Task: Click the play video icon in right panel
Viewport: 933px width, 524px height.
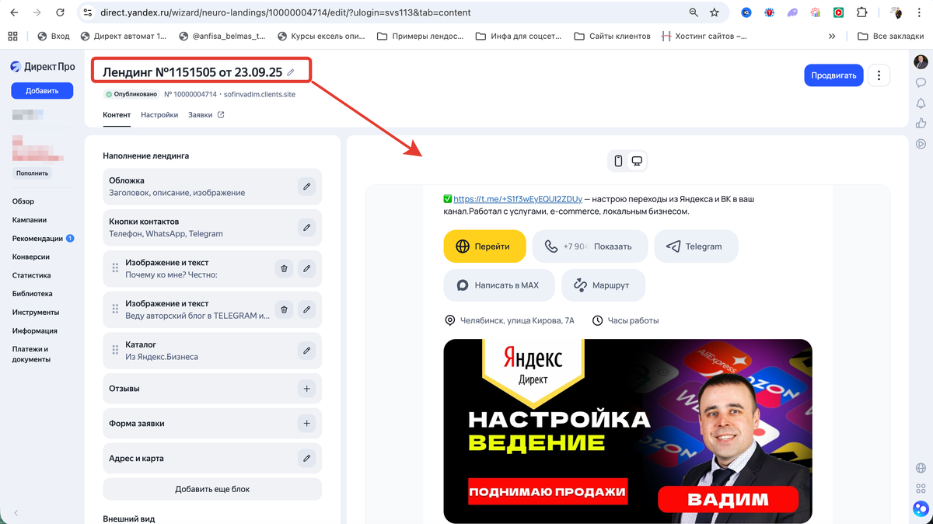Action: [921, 143]
